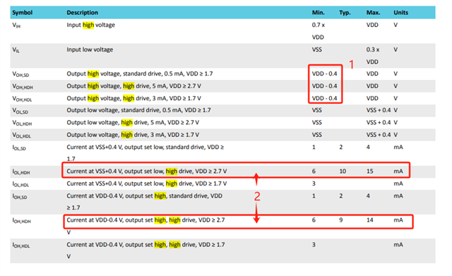Click the minimum value 3 in the IOL,HDL row
This screenshot has height=276, width=452.
click(x=314, y=184)
